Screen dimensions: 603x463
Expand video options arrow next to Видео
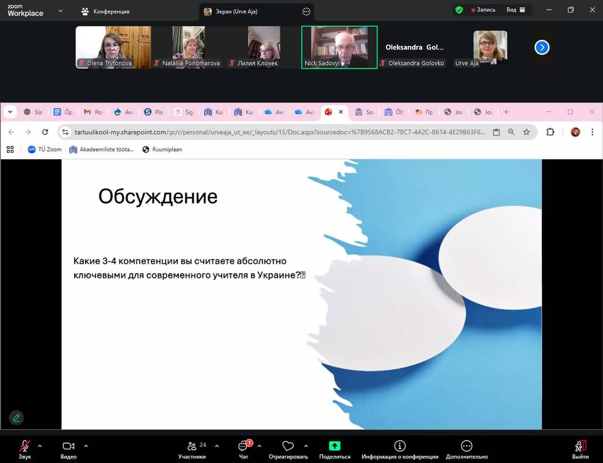coord(86,446)
